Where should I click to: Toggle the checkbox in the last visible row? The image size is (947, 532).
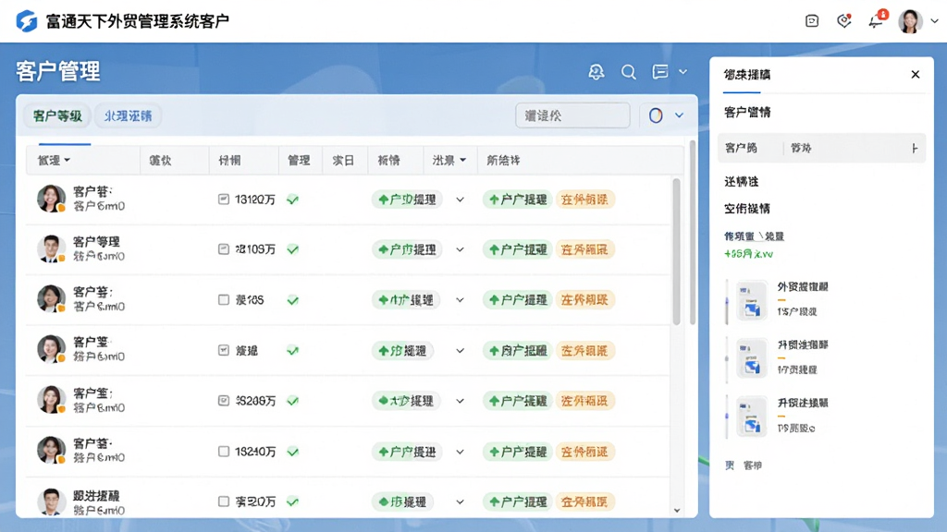click(224, 502)
